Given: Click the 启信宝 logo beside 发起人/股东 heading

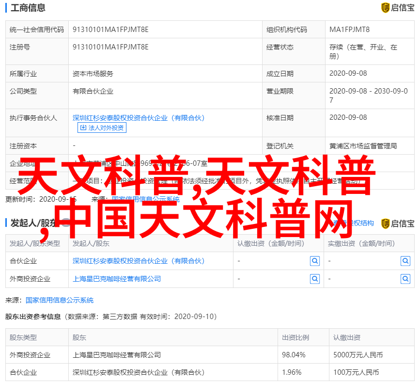Looking at the screenshot, I should pyautogui.click(x=398, y=223).
